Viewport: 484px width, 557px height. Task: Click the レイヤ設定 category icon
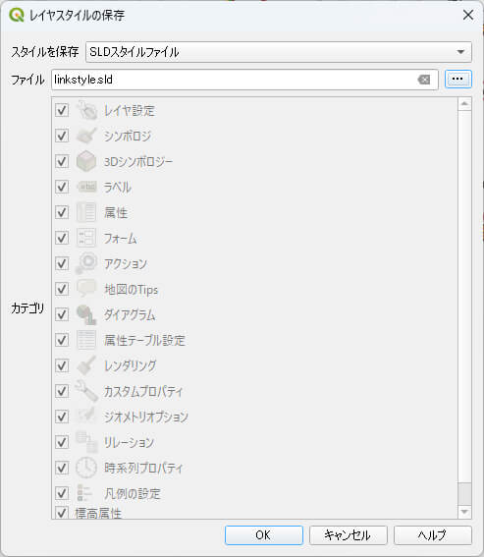click(x=86, y=110)
